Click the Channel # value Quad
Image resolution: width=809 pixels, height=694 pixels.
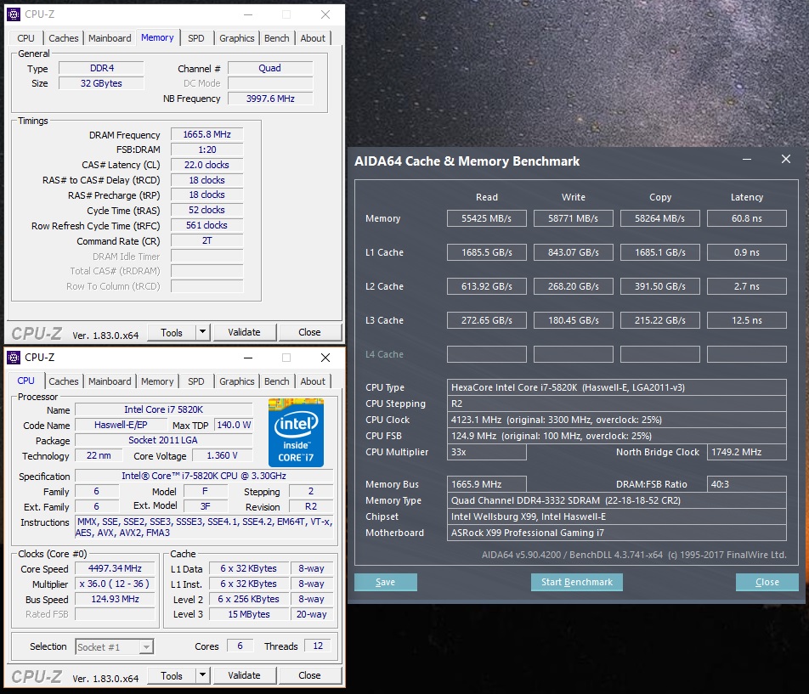pos(270,68)
